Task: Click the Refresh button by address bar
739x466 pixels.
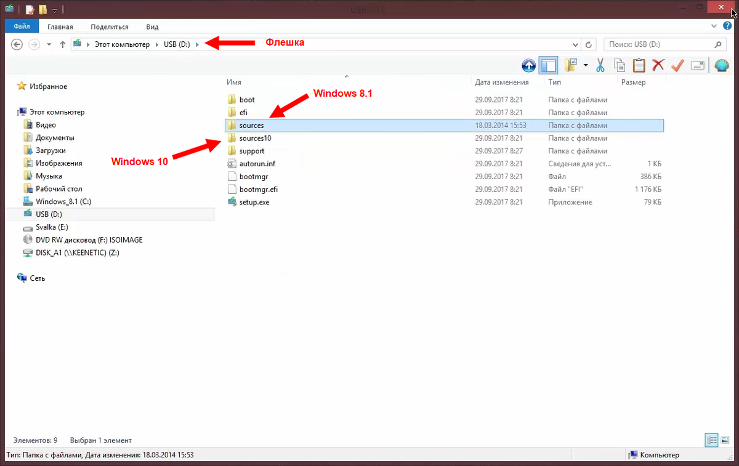Action: coord(589,44)
